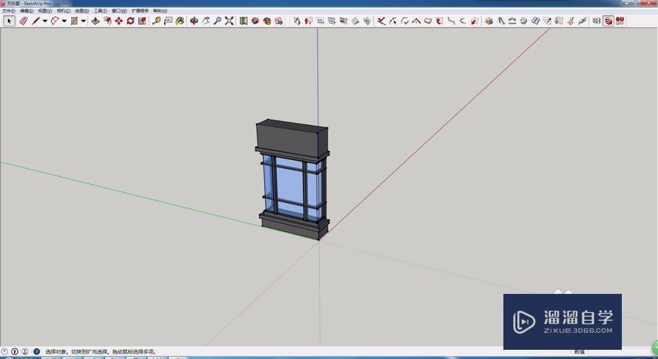This screenshot has height=359, width=658.
Task: Expand the Line tool dropdown arrow
Action: (45, 21)
